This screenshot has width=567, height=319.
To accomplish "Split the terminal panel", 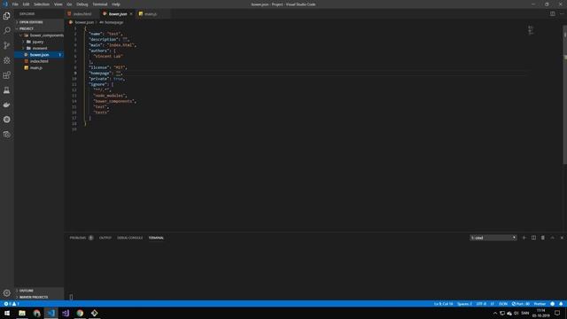I will coord(533,237).
